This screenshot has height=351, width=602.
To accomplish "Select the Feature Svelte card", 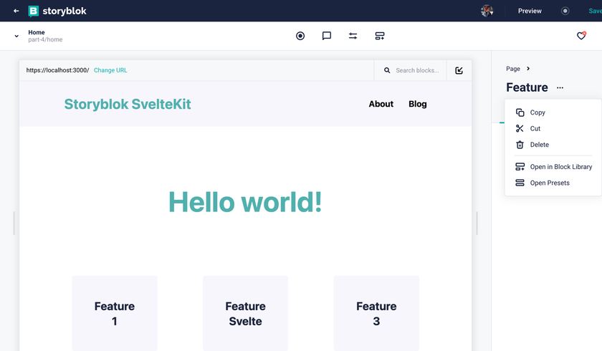I will tap(245, 313).
